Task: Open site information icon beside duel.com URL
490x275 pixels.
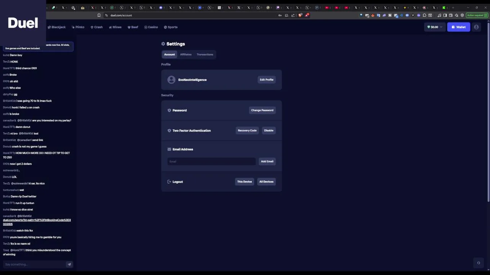Action: [107, 15]
